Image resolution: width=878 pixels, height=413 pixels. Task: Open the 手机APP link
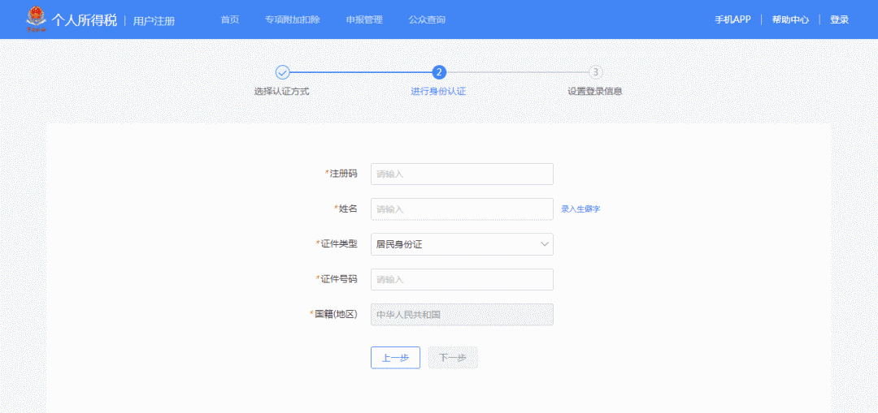click(732, 19)
